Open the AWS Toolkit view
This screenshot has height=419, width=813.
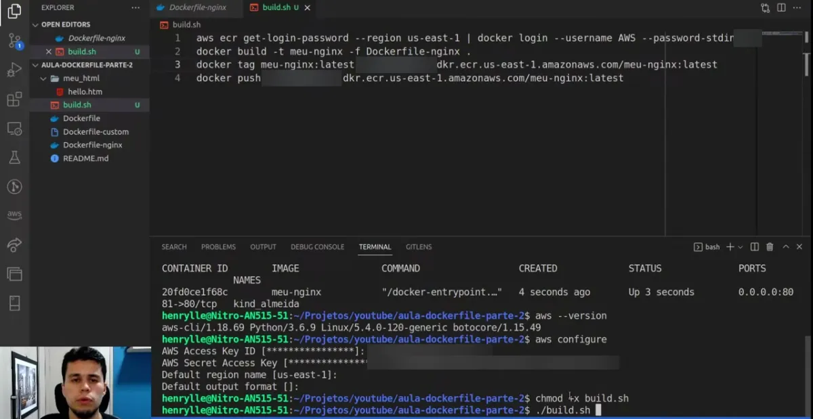click(14, 215)
